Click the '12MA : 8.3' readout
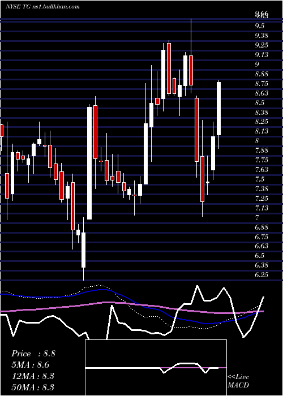 pos(33,376)
